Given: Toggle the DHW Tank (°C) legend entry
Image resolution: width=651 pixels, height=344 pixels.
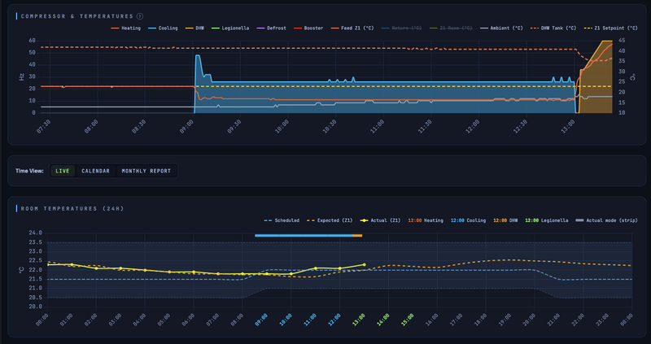Looking at the screenshot, I should (553, 28).
